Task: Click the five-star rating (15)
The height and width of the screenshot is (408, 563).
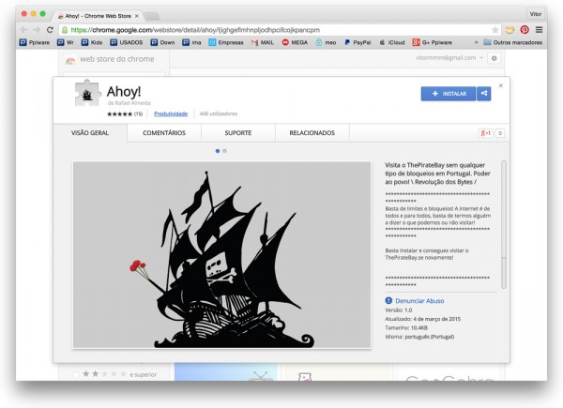Action: coord(125,114)
